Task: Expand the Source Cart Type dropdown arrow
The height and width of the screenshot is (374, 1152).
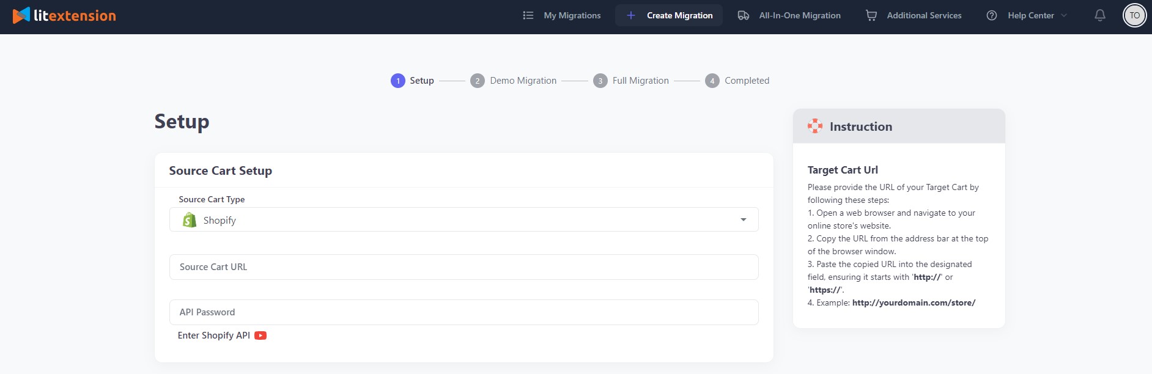Action: 743,220
